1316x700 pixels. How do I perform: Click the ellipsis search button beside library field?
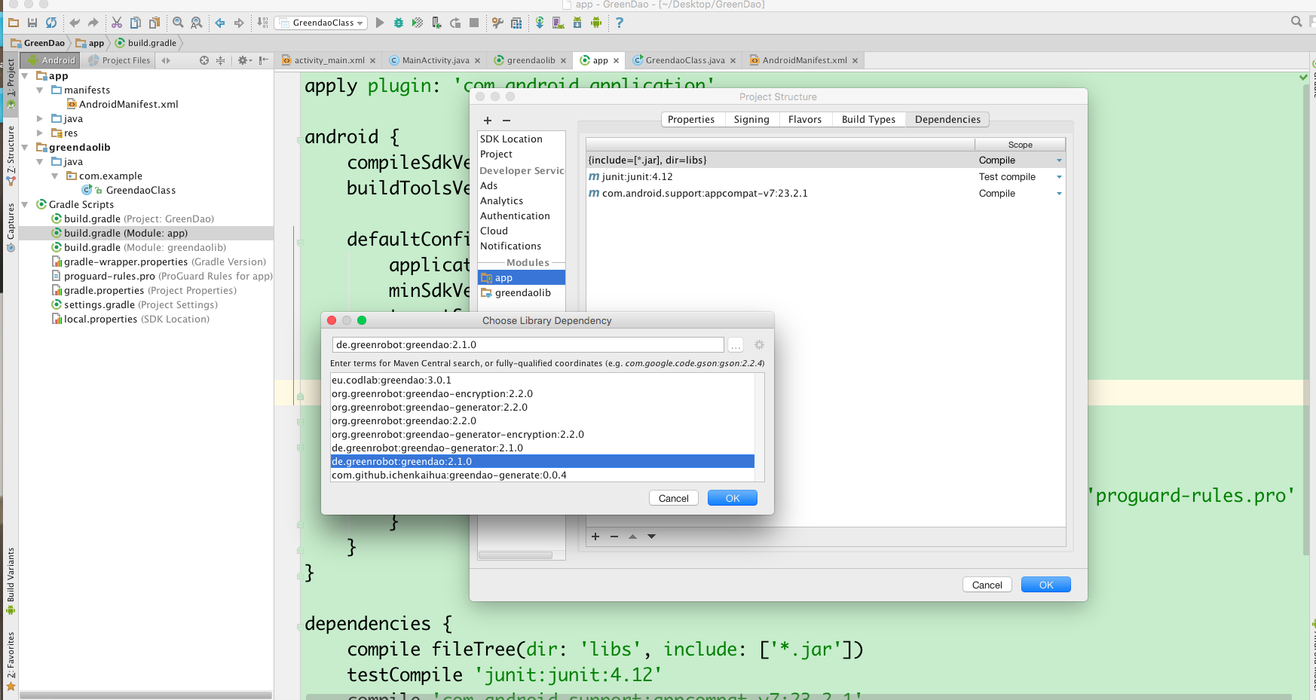[736, 345]
